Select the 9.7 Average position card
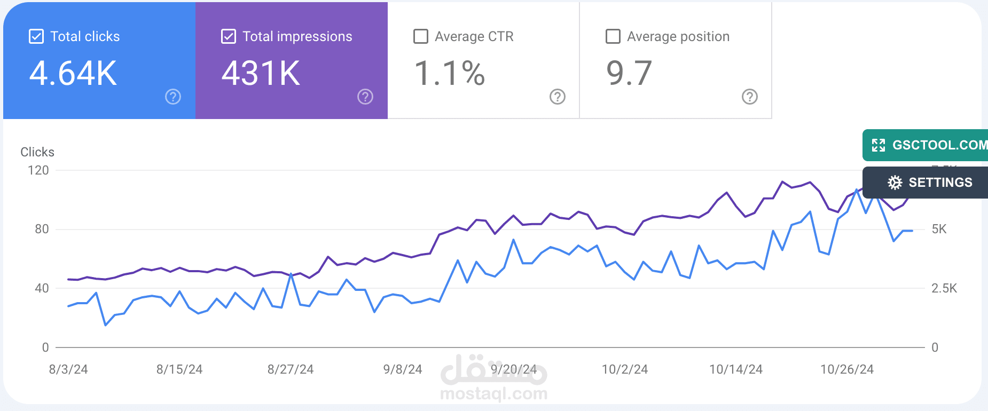The height and width of the screenshot is (411, 988). click(676, 60)
